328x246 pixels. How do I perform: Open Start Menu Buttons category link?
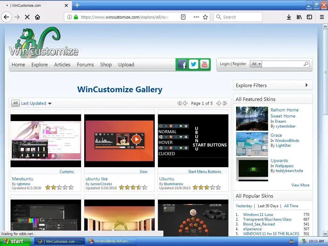tap(204, 172)
